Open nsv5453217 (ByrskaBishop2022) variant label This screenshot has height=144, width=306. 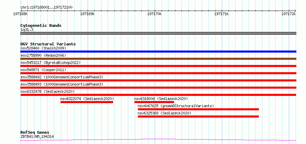pyautogui.click(x=51, y=63)
